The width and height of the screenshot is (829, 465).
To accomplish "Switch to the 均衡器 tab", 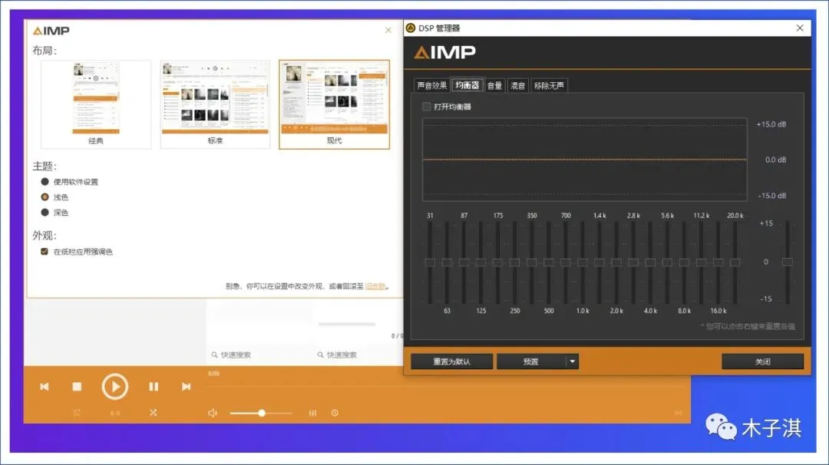I will [467, 85].
